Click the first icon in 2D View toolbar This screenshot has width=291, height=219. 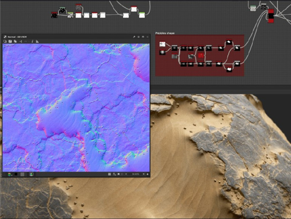tap(5, 42)
